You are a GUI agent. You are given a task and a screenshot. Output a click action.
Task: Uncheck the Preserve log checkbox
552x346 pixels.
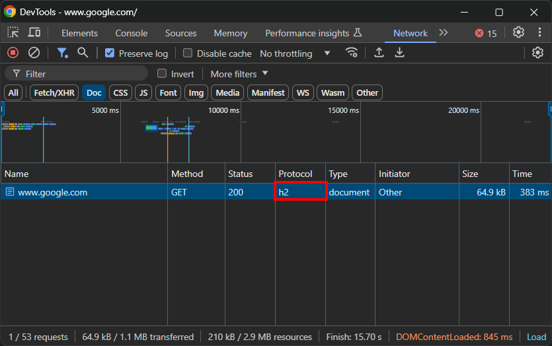pos(110,53)
